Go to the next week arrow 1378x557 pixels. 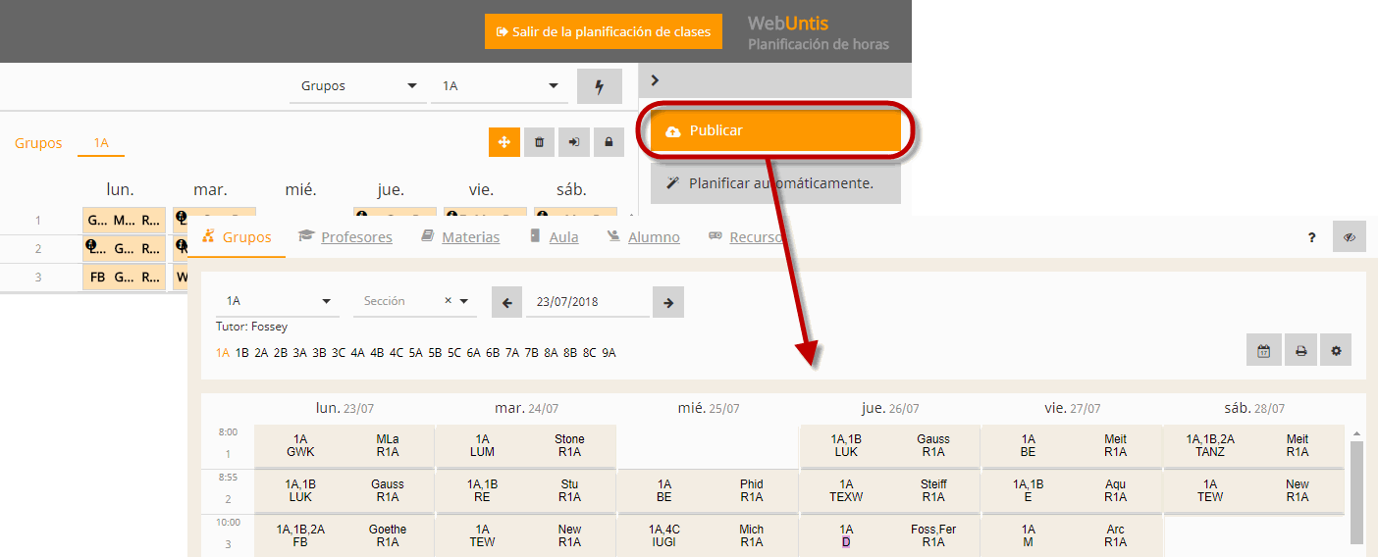pos(668,303)
